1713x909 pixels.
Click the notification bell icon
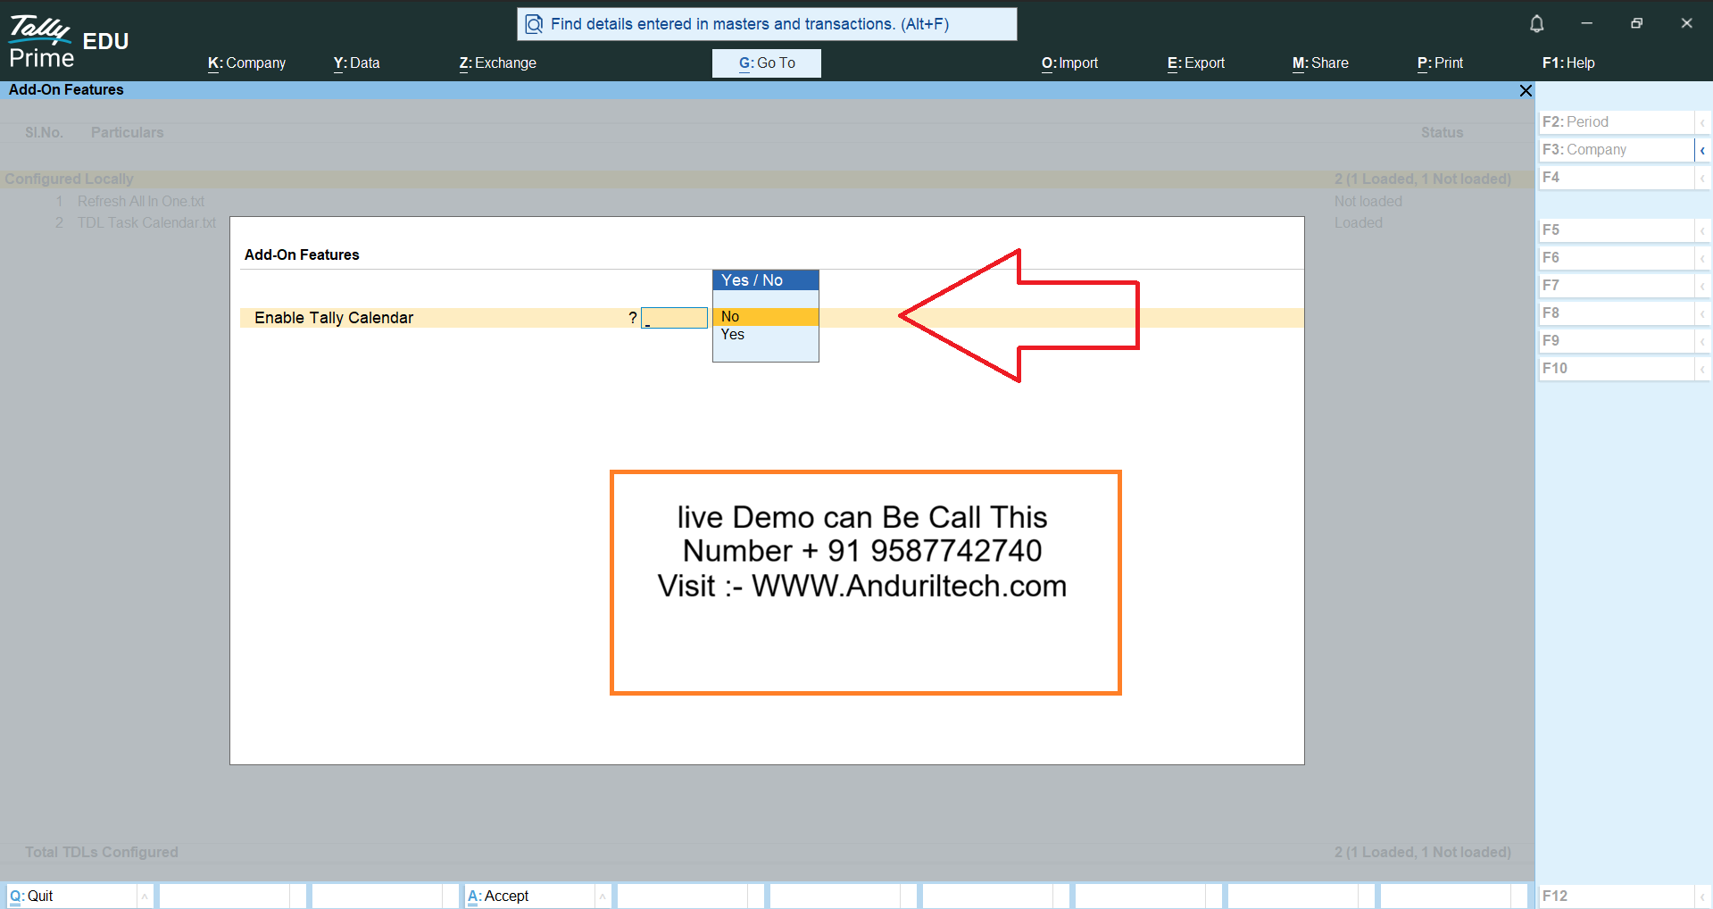[1536, 24]
